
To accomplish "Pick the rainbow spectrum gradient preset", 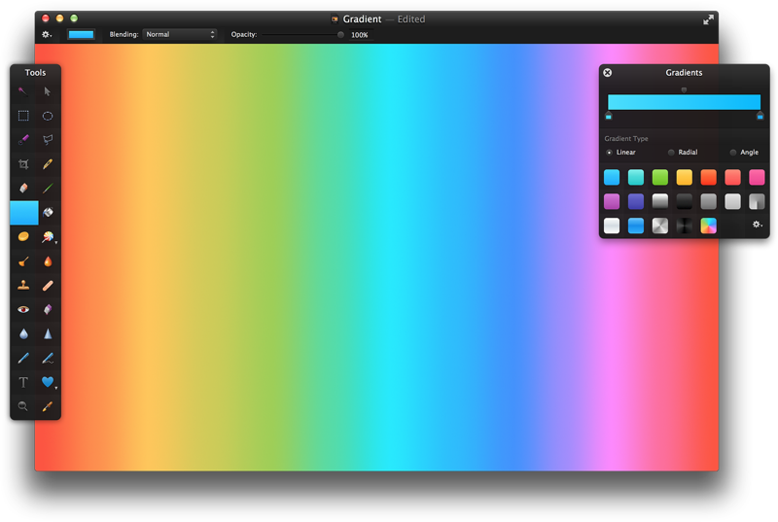I will click(709, 226).
